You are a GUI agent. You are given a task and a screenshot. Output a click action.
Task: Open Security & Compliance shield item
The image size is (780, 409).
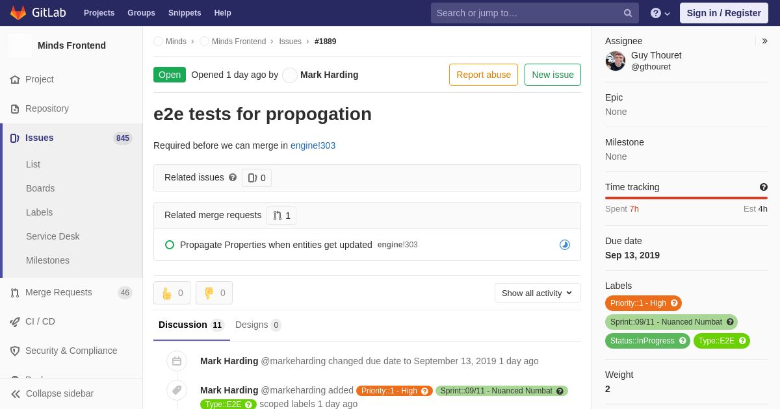(x=71, y=351)
